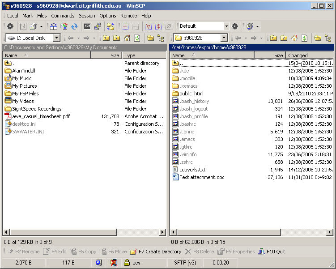This screenshot has width=336, height=269.
Task: Click the remote path /net/homes/export/home/s960928 bar
Action: pos(251,47)
